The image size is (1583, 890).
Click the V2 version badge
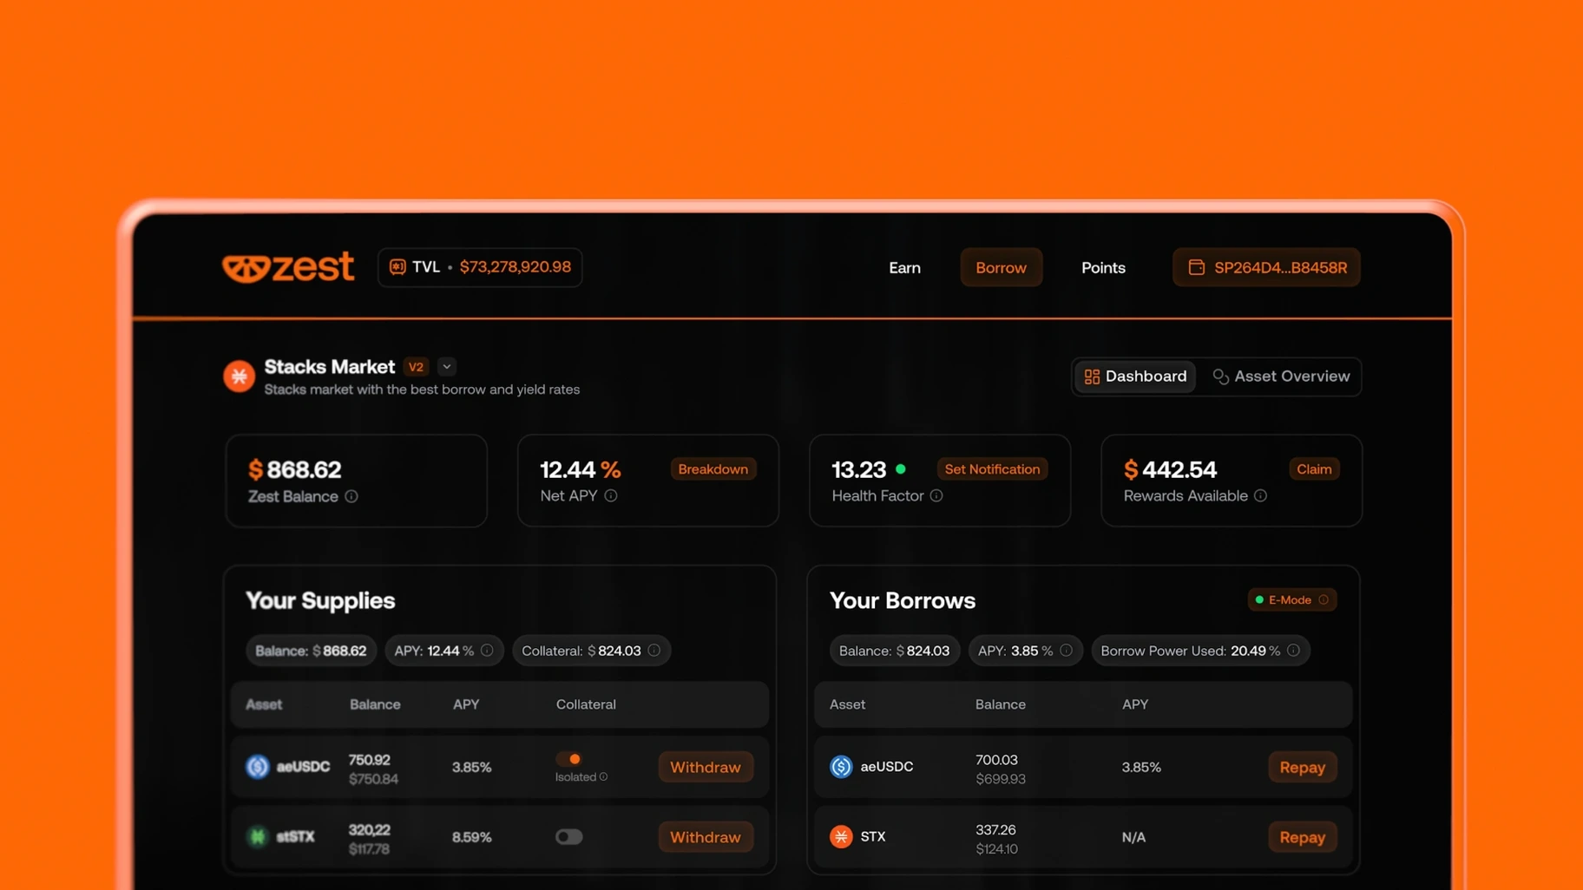pyautogui.click(x=417, y=367)
